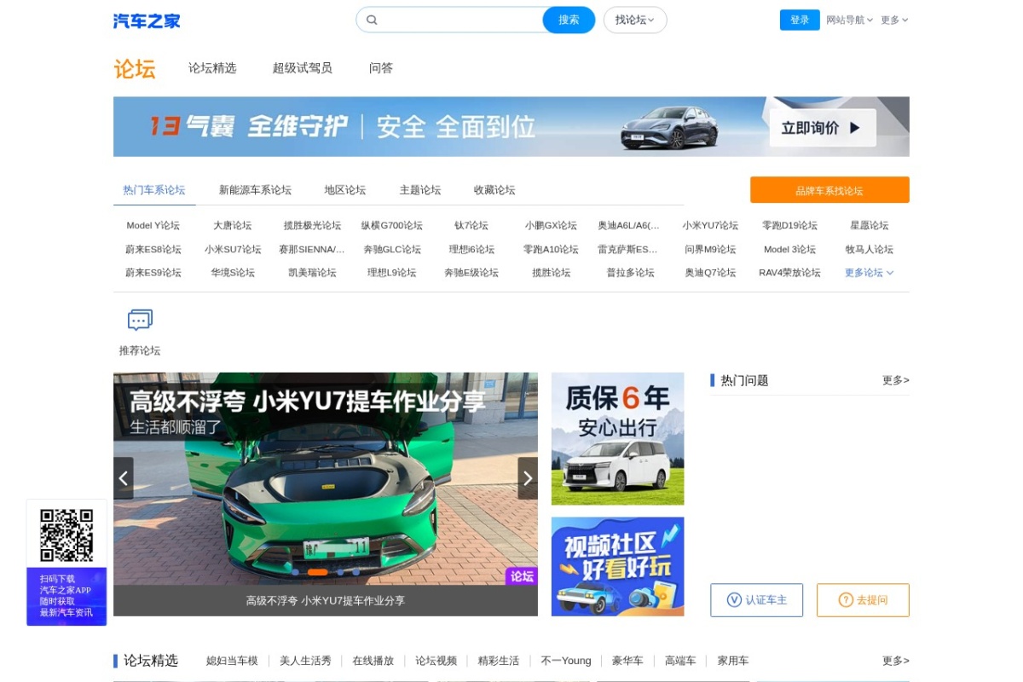Click the search magnifier icon
The height and width of the screenshot is (682, 1023).
click(372, 20)
